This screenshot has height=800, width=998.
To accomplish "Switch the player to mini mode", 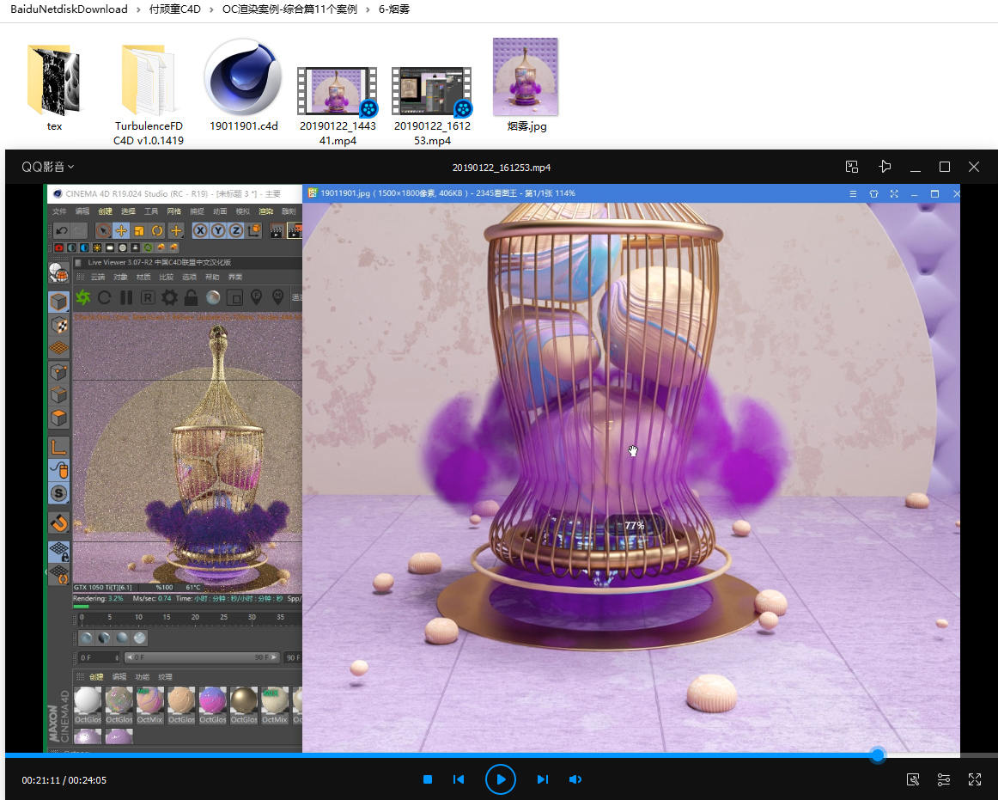I will tap(851, 167).
